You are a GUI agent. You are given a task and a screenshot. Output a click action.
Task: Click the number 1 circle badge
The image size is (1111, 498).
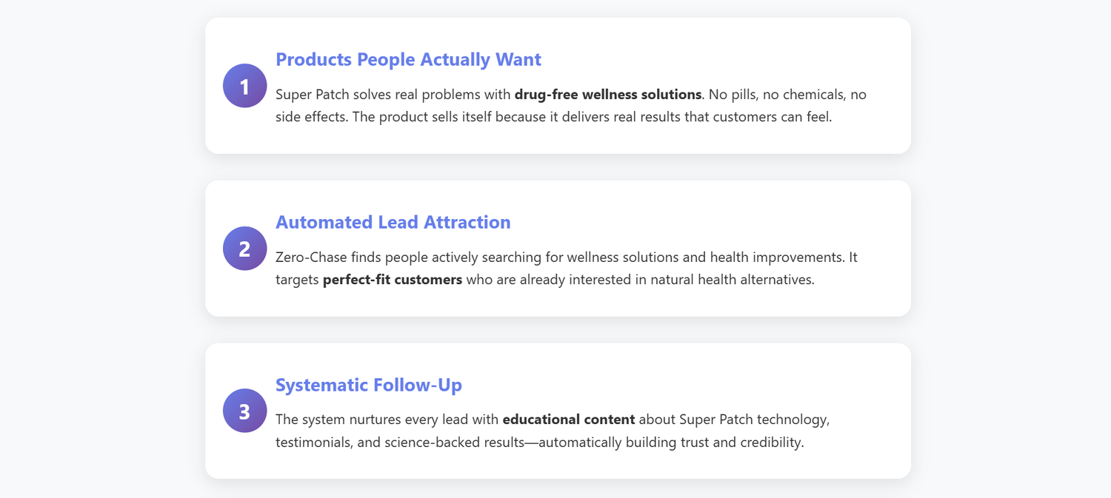(244, 86)
